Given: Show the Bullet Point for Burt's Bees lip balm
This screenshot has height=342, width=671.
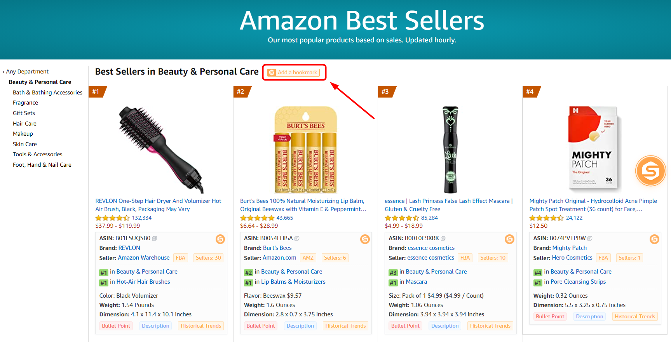Looking at the screenshot, I should point(260,326).
